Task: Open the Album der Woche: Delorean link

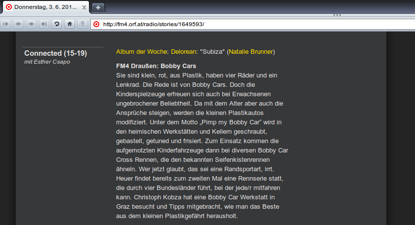Action: 157,52
